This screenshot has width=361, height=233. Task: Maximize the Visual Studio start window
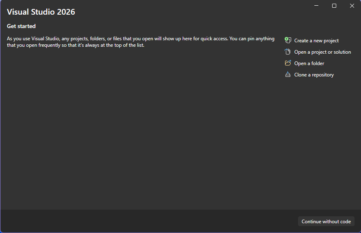(334, 6)
